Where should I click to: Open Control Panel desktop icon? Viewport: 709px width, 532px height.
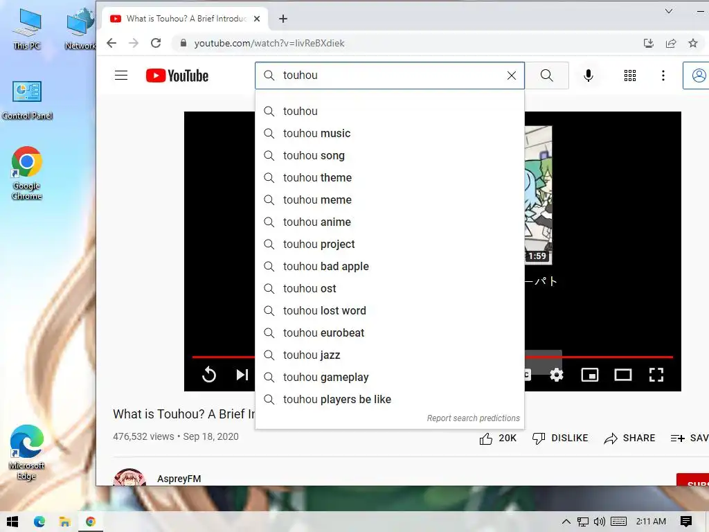pos(27,100)
